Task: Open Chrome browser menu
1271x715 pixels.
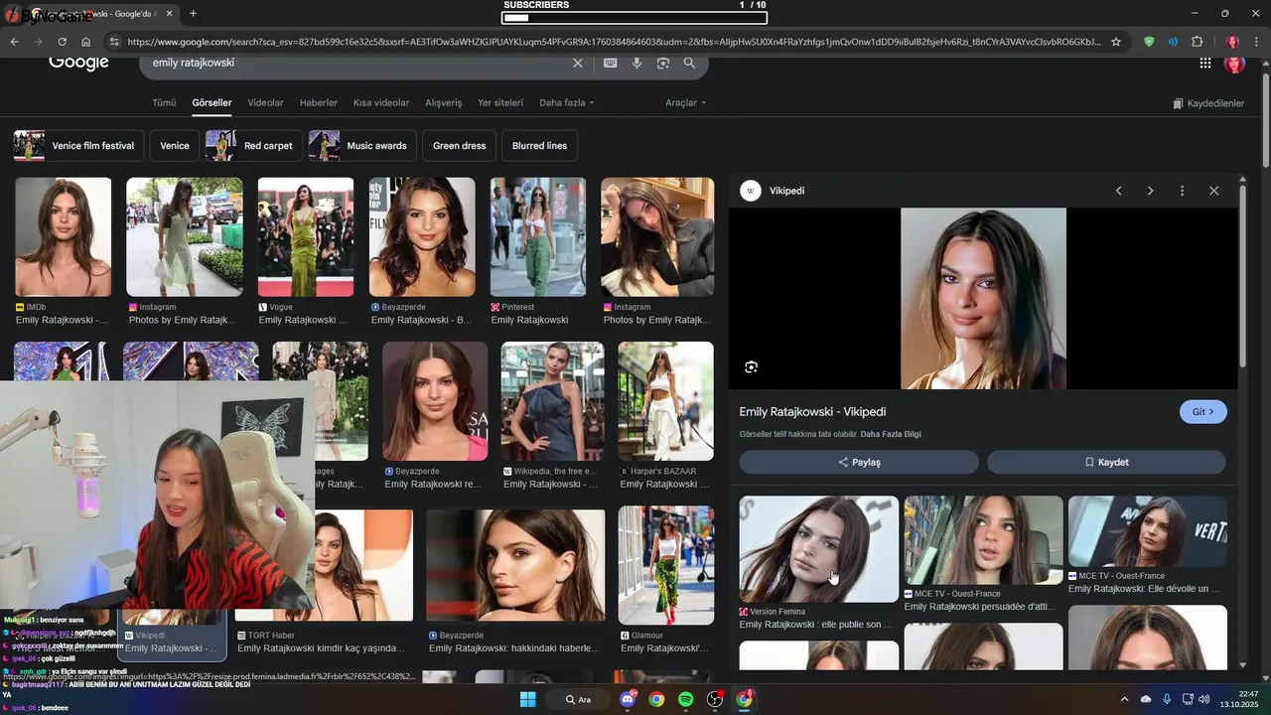Action: pos(1257,42)
